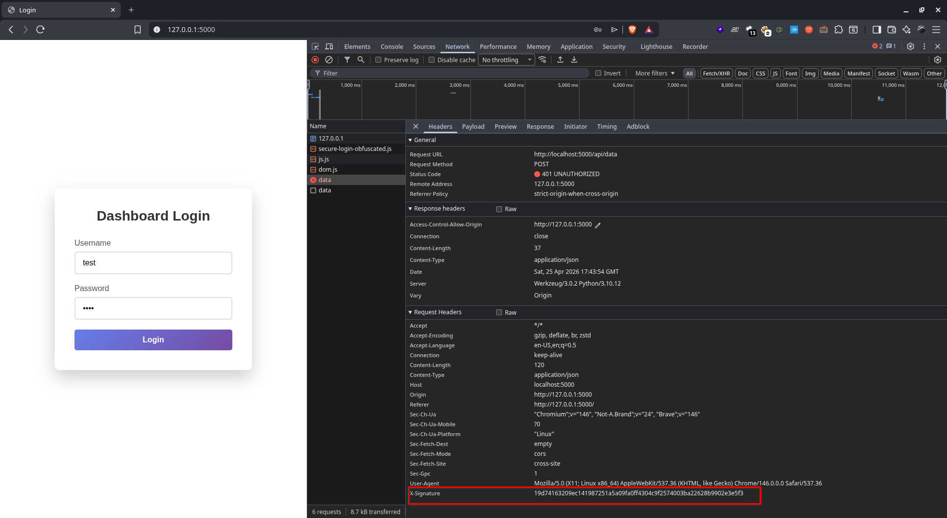The width and height of the screenshot is (947, 518).
Task: Toggle the device toolbar icon
Action: (x=329, y=46)
